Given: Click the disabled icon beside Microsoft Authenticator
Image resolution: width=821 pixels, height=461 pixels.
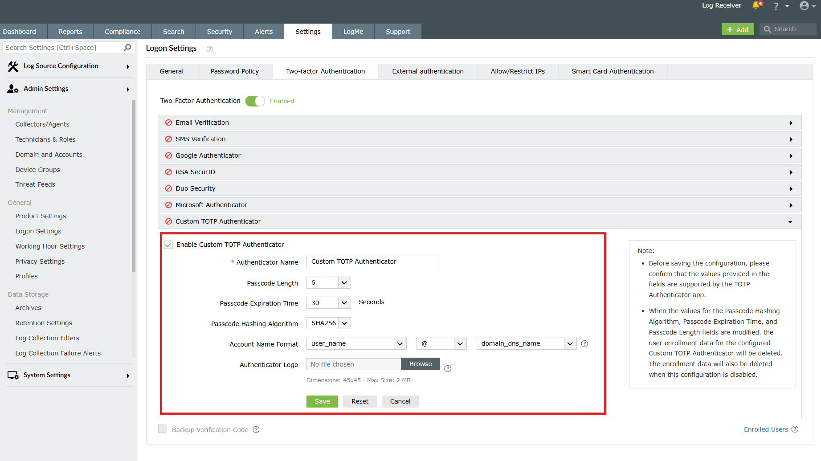Looking at the screenshot, I should (169, 205).
